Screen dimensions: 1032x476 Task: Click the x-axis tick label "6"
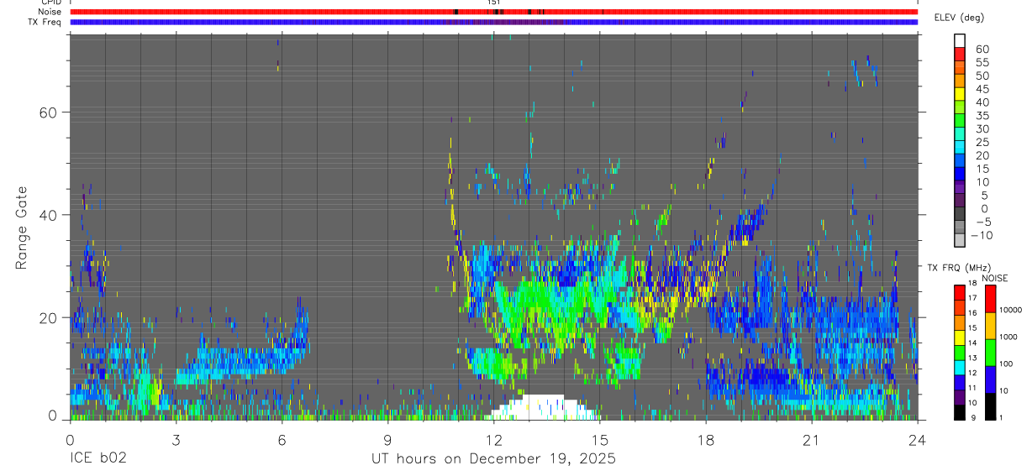point(282,439)
